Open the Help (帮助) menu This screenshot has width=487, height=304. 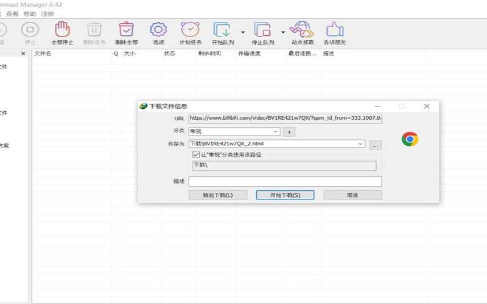[29, 13]
